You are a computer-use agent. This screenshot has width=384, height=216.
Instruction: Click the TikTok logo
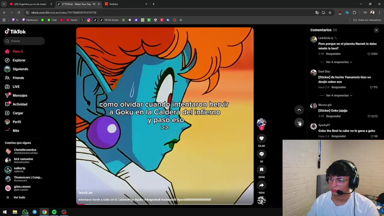coord(15,31)
